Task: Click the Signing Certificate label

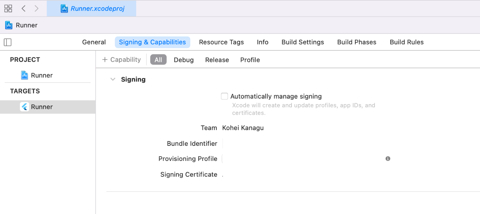Action: pos(189,174)
